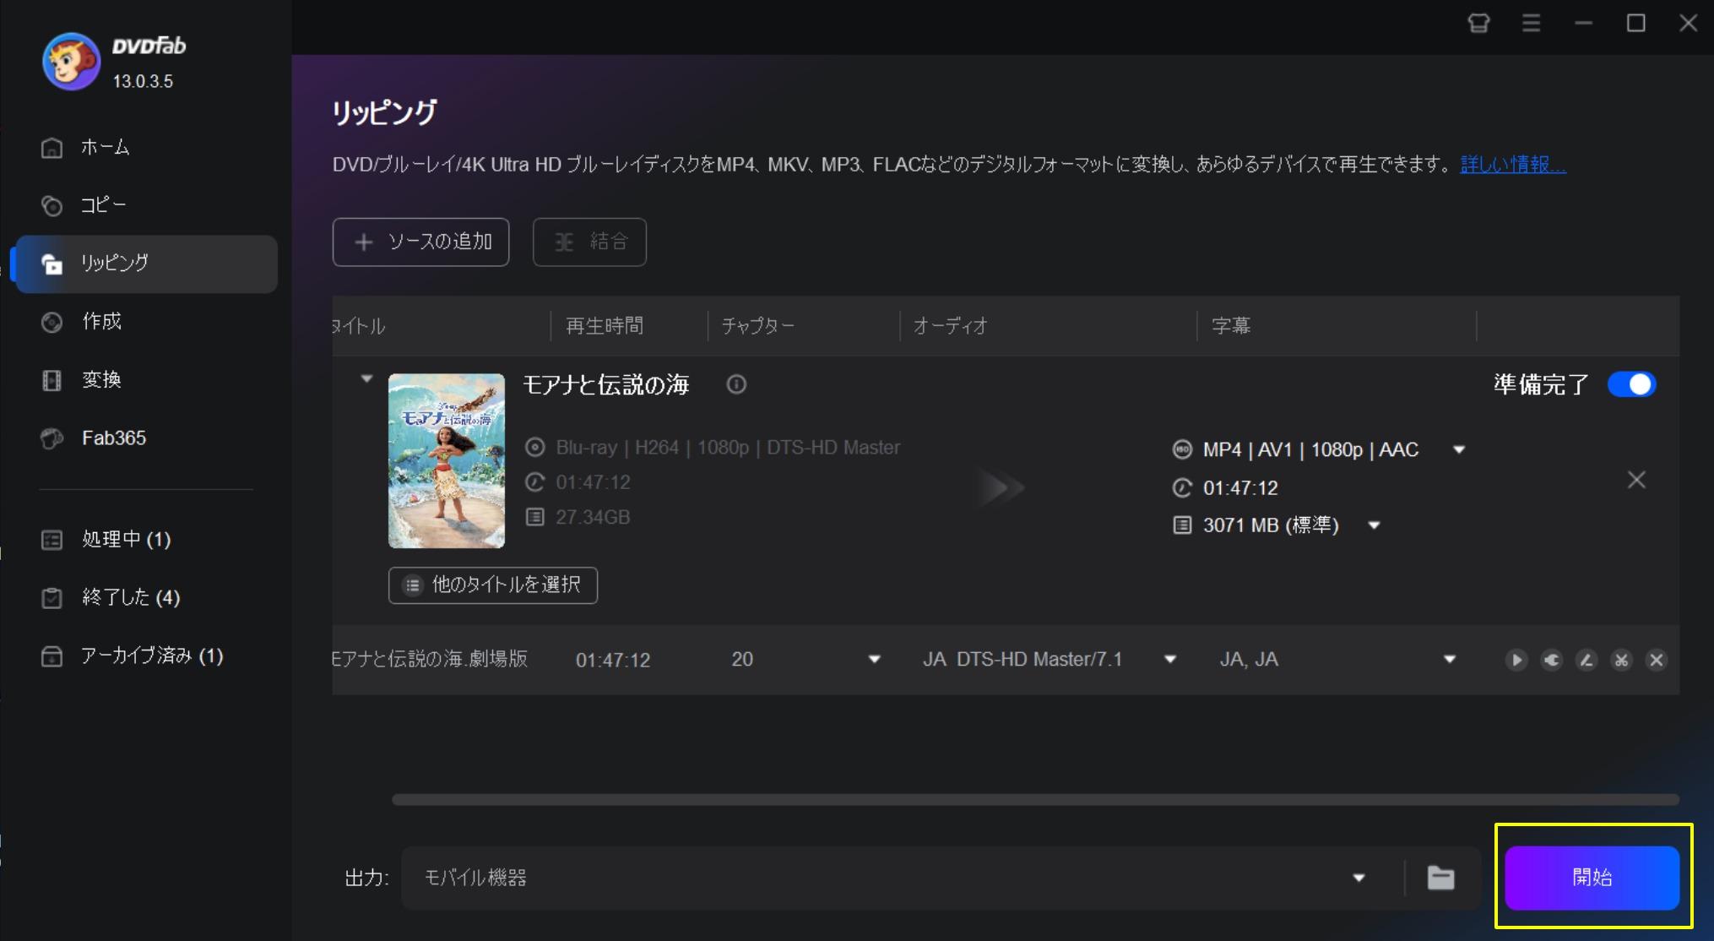The height and width of the screenshot is (941, 1714).
Task: Open the コピー module
Action: pos(147,205)
